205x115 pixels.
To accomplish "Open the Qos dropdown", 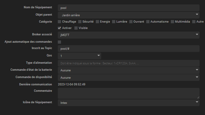I will tap(80, 56).
